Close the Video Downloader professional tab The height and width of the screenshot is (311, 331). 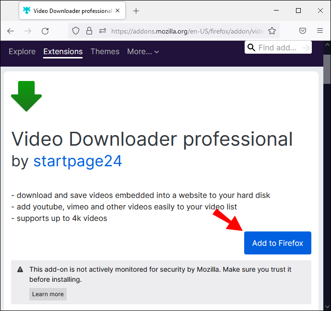point(118,11)
